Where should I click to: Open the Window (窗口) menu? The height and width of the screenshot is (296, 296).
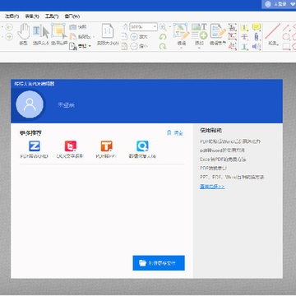tap(72, 16)
